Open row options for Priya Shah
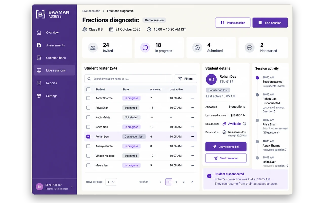Screen dimensions: 324x203 192,108
